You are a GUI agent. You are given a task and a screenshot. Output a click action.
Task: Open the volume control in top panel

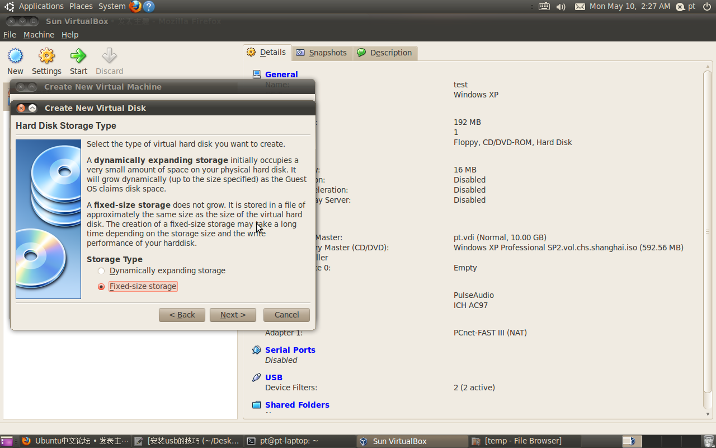point(561,7)
